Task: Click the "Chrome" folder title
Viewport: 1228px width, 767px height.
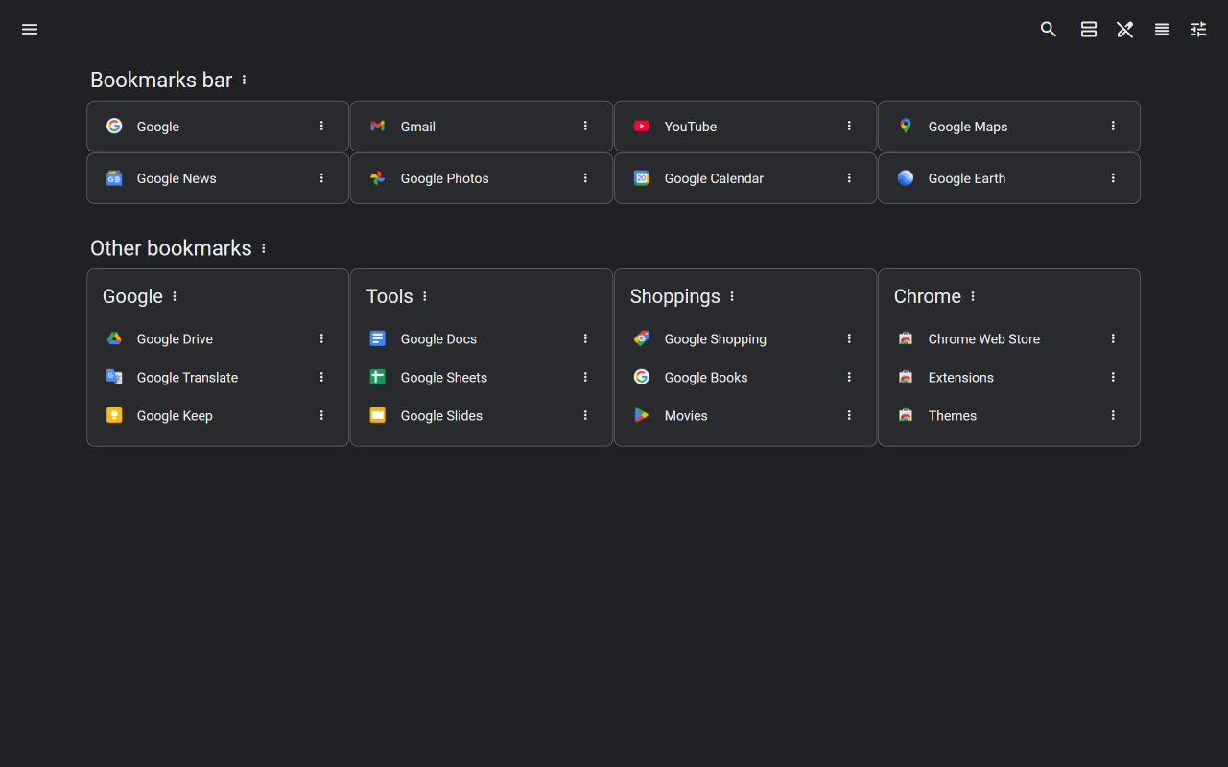Action: (x=928, y=296)
